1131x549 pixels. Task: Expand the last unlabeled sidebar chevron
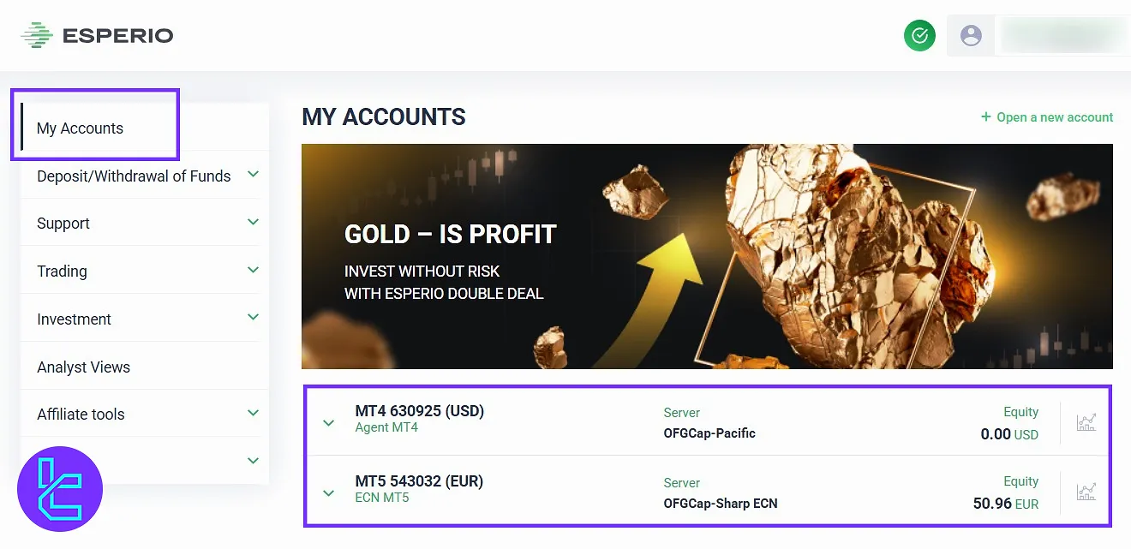tap(253, 461)
